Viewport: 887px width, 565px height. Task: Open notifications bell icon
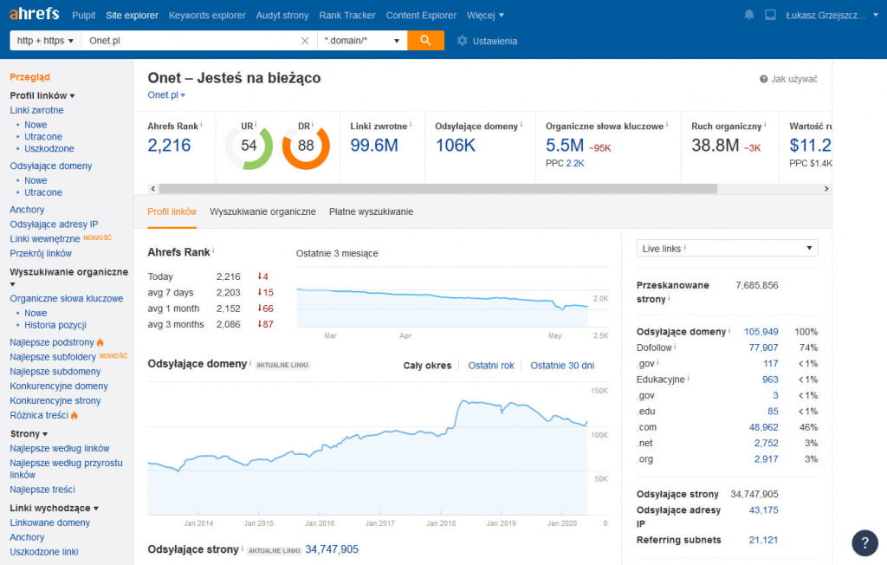749,16
